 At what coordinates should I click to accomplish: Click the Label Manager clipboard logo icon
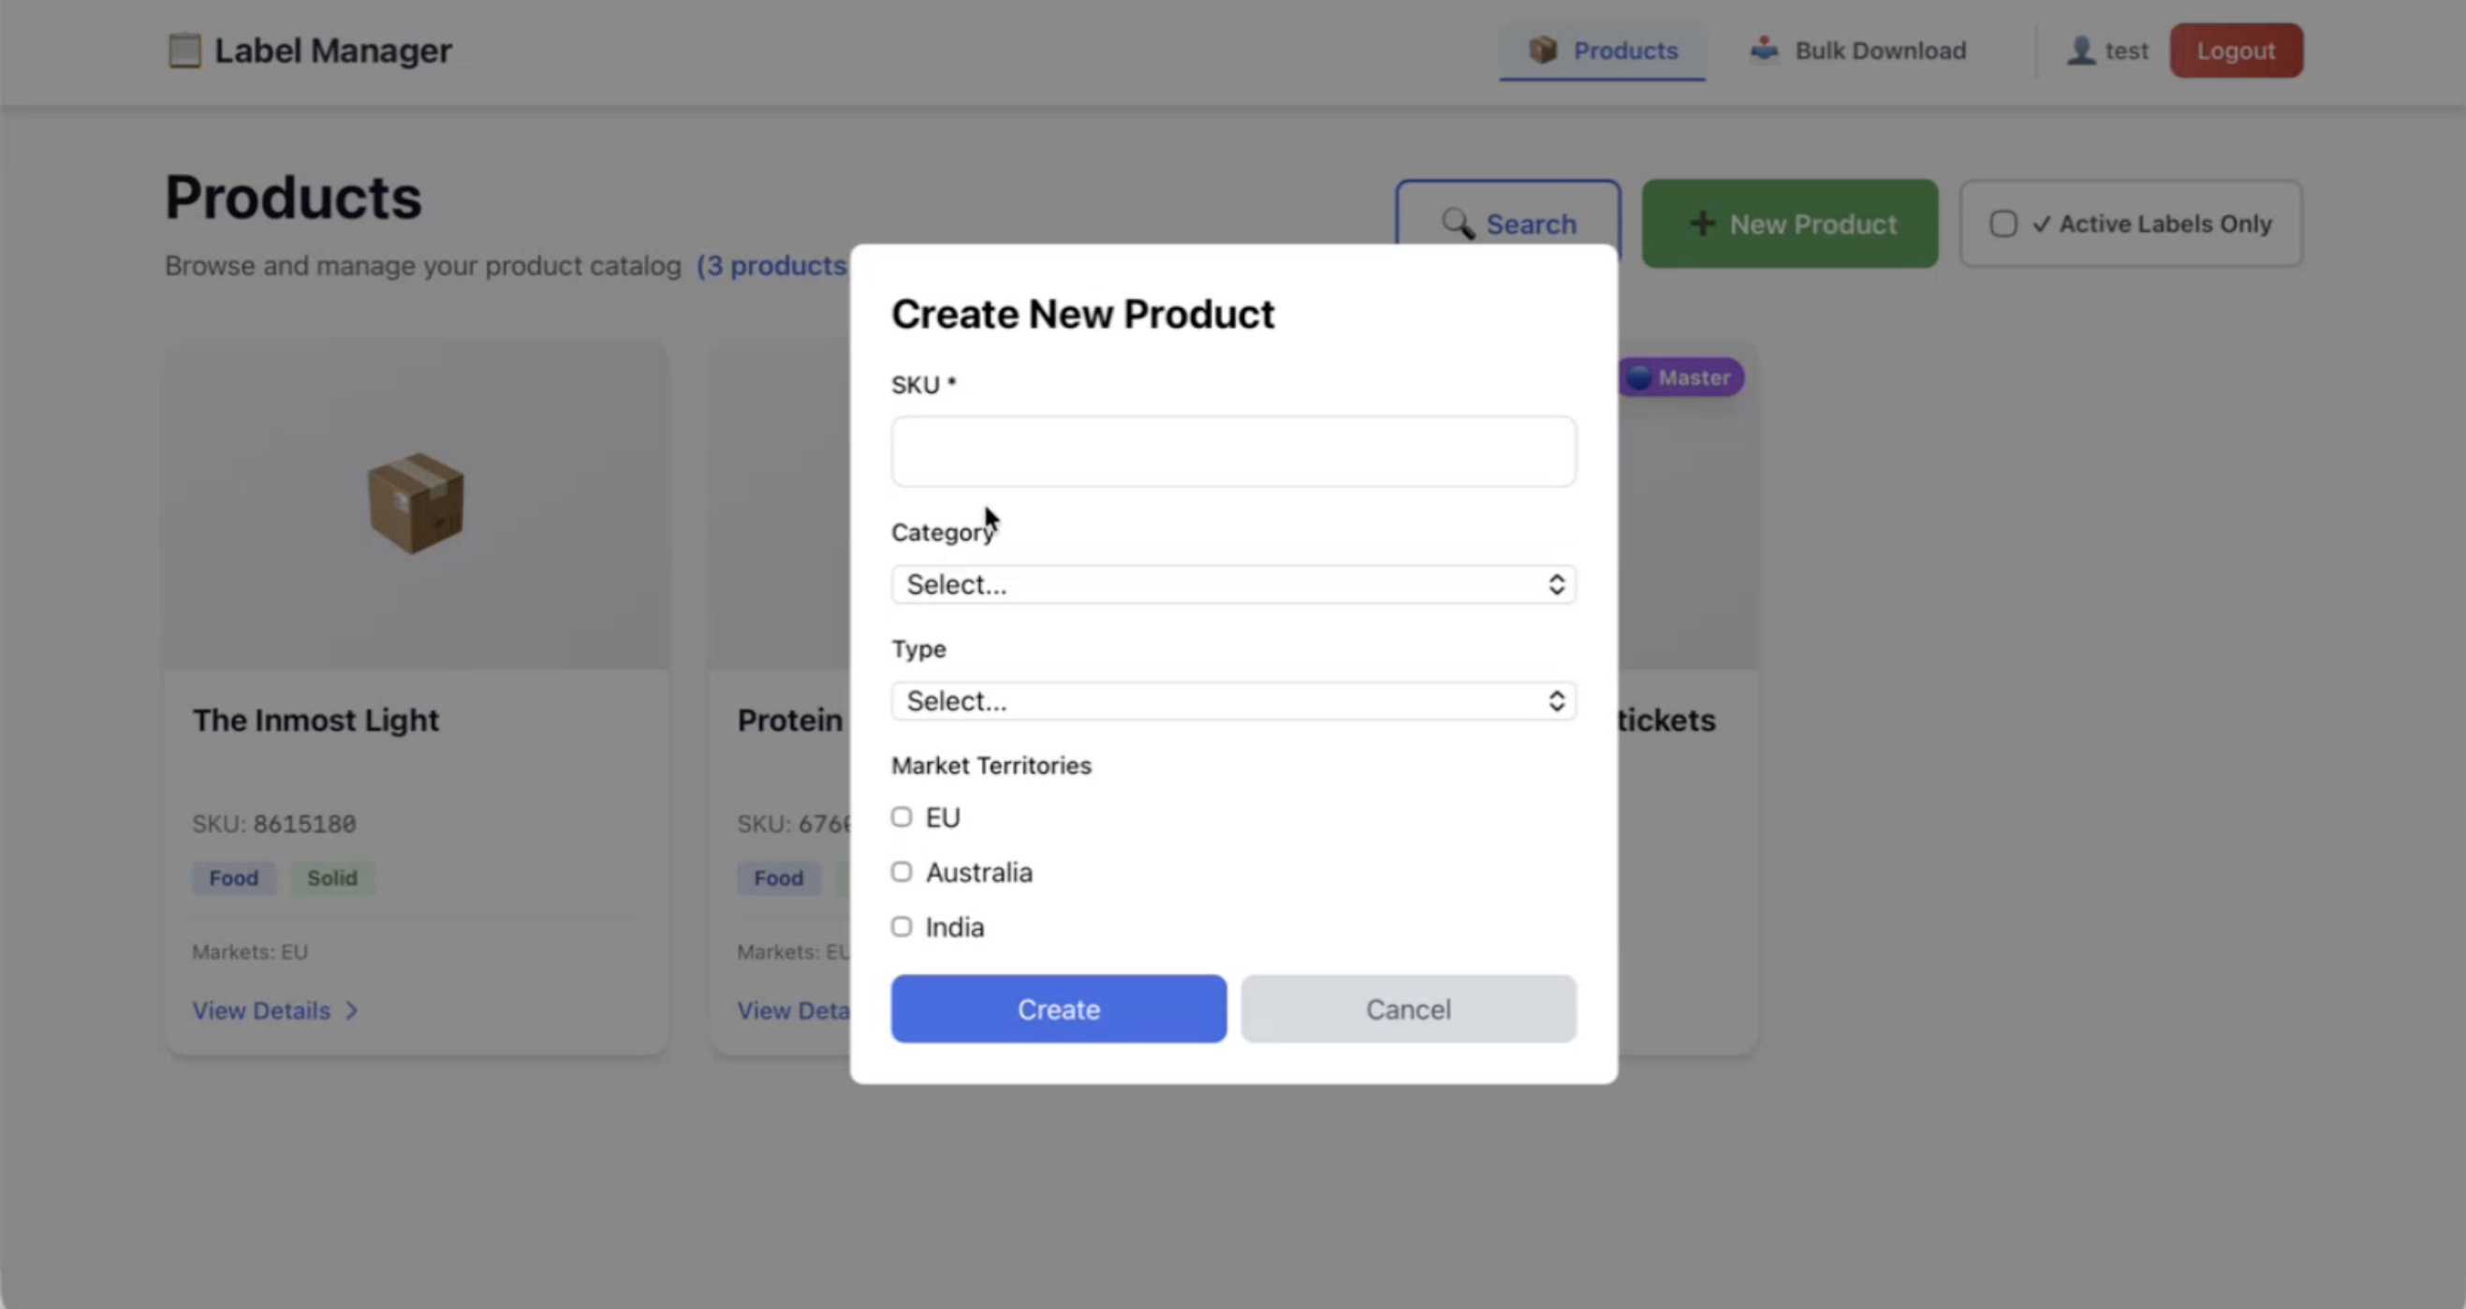coord(184,51)
